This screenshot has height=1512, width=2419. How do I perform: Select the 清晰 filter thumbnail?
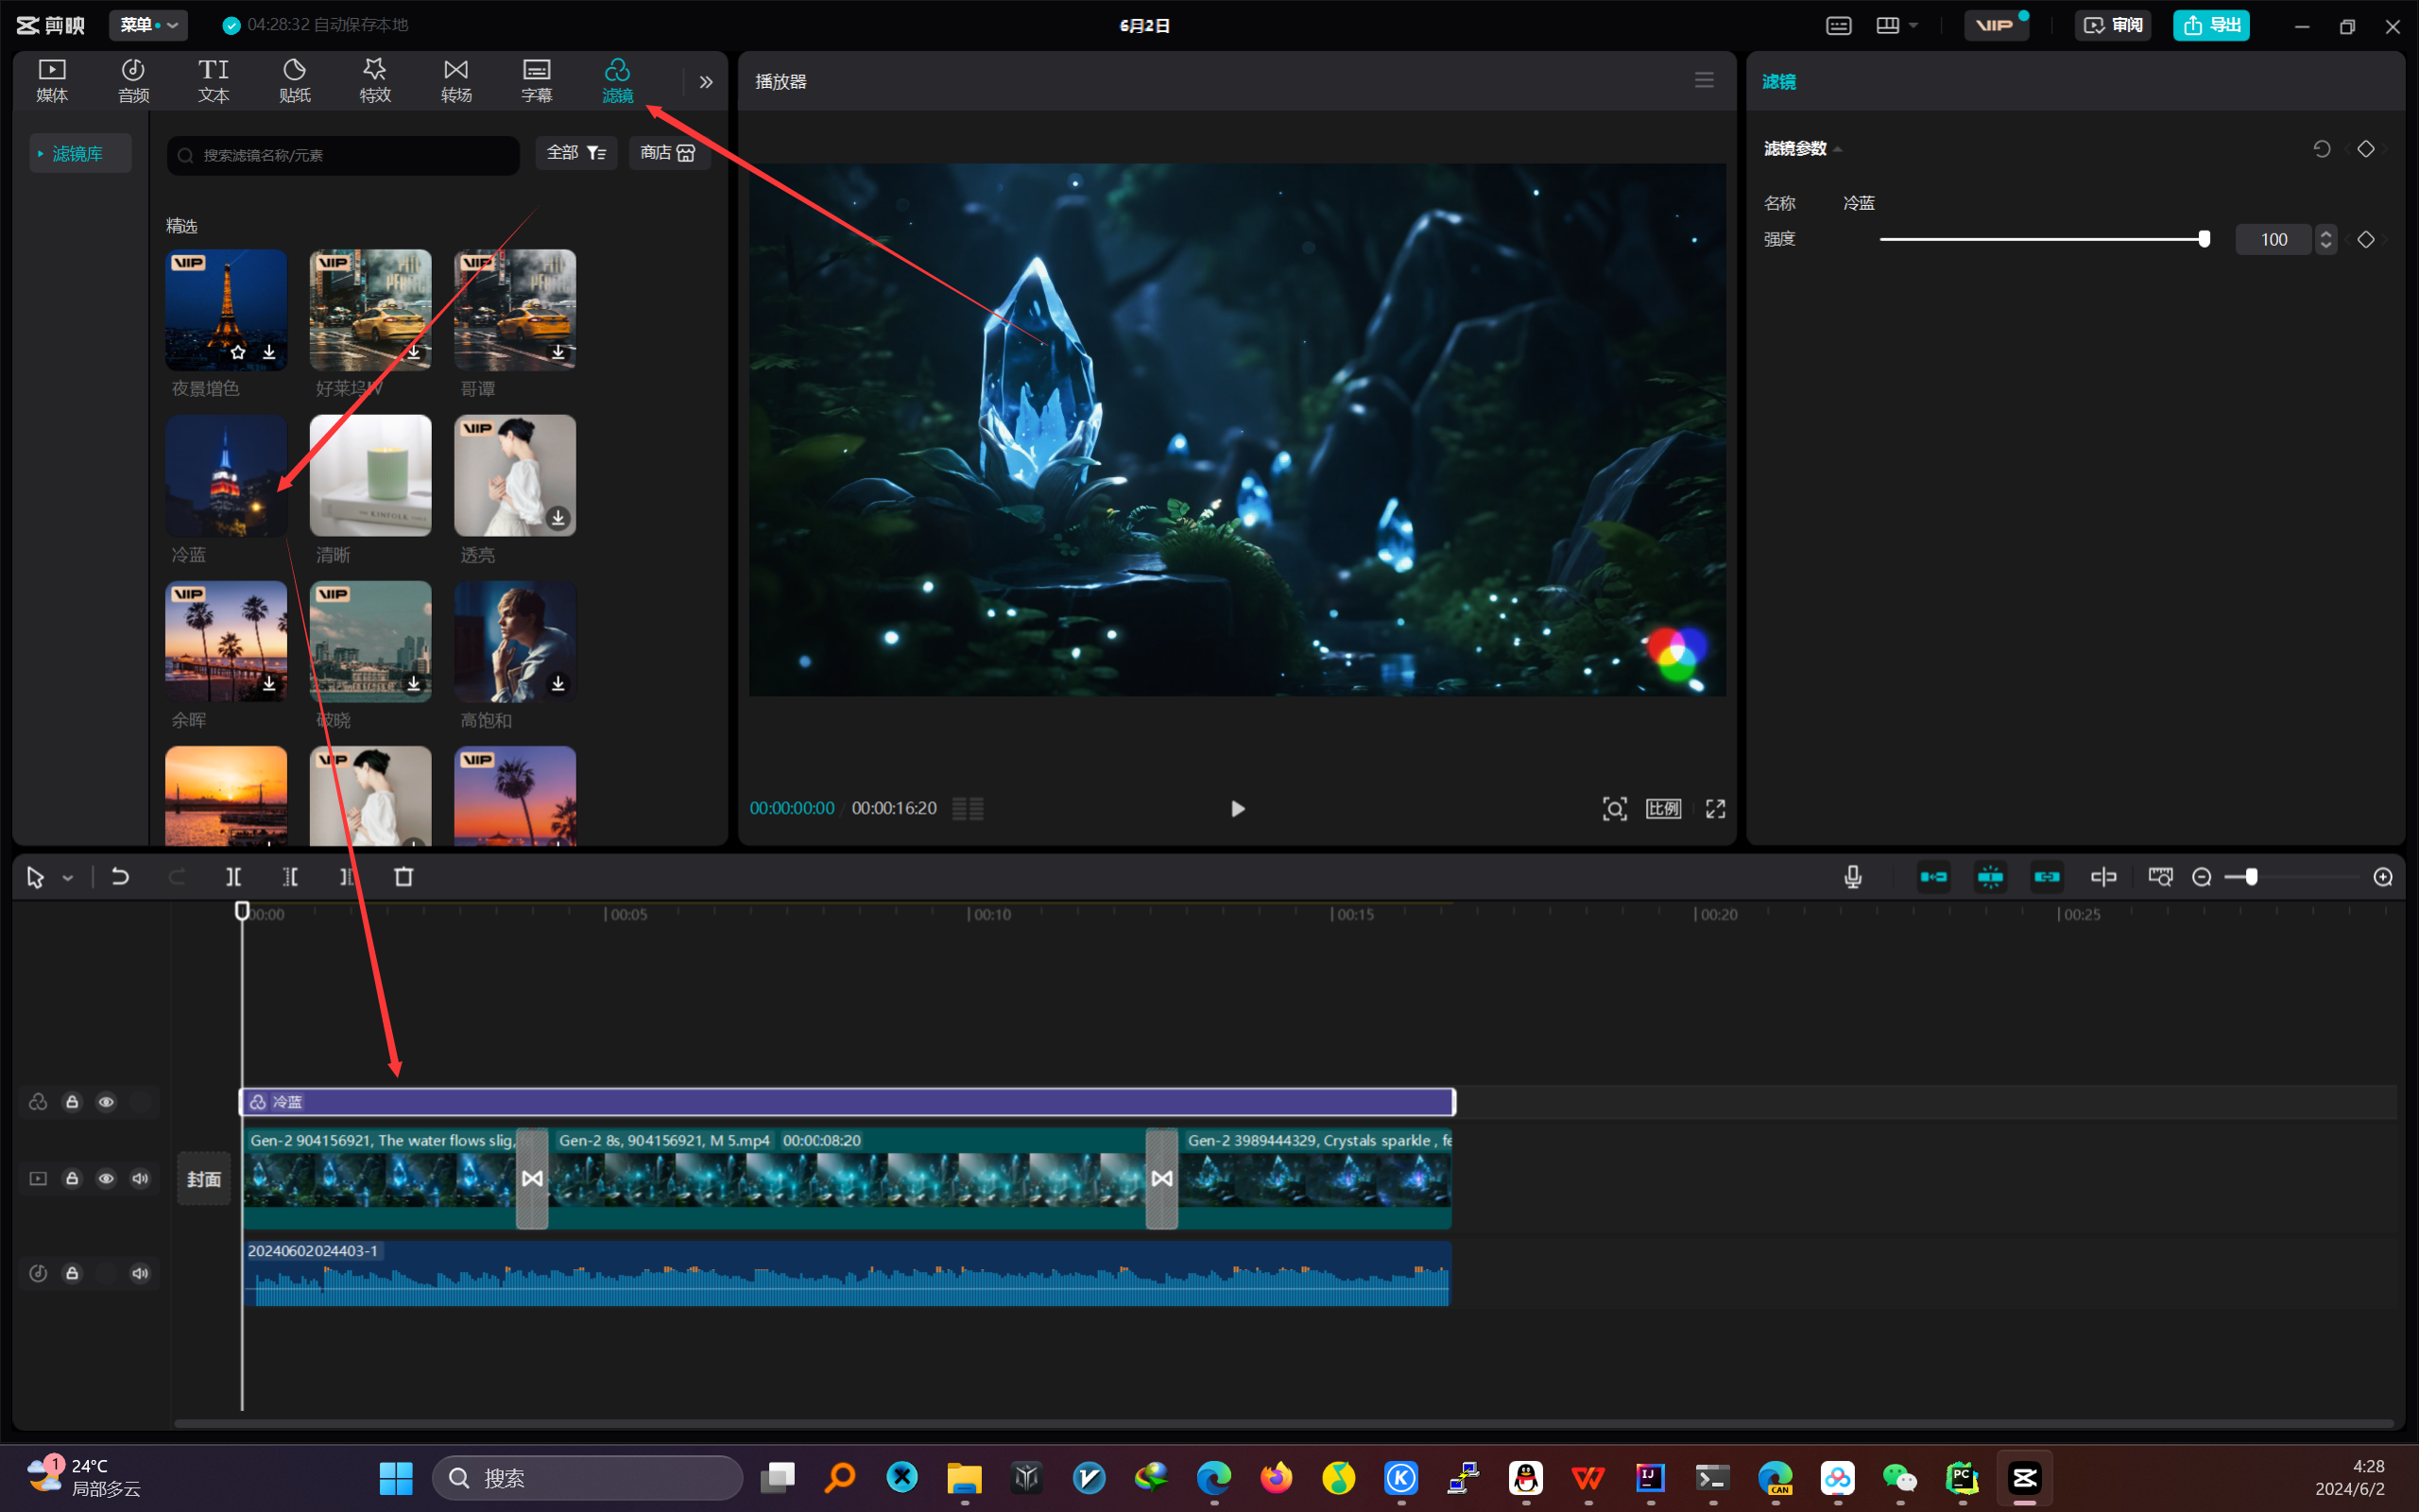tap(370, 476)
